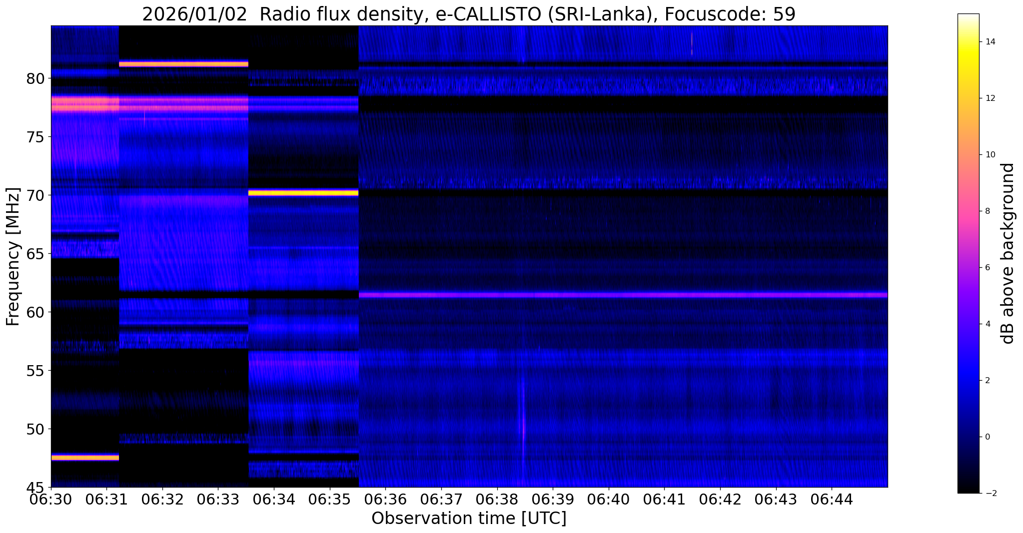Click the 65 MHz frequency tick label
The height and width of the screenshot is (533, 1023).
click(x=35, y=254)
